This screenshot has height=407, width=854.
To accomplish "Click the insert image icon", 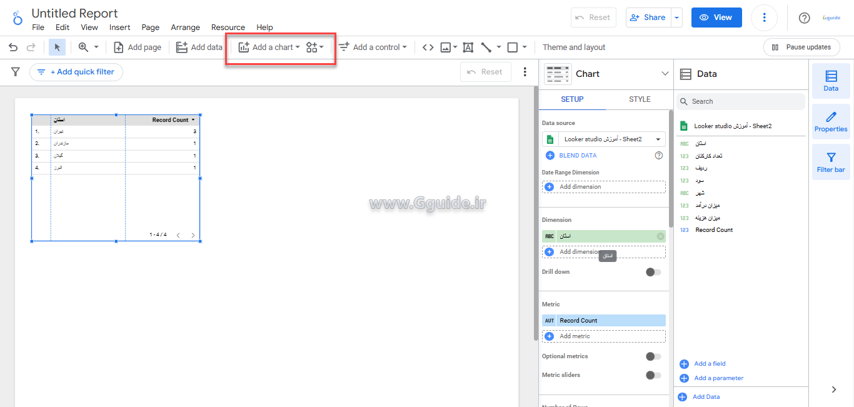I will 445,47.
